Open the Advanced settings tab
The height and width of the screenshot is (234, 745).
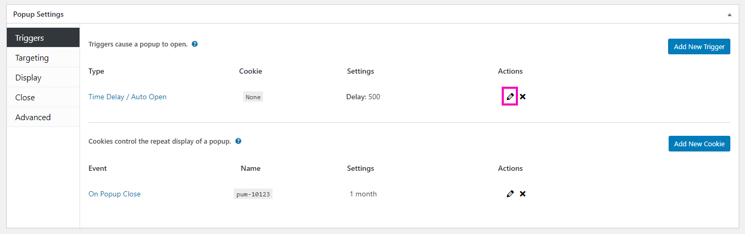[43, 117]
